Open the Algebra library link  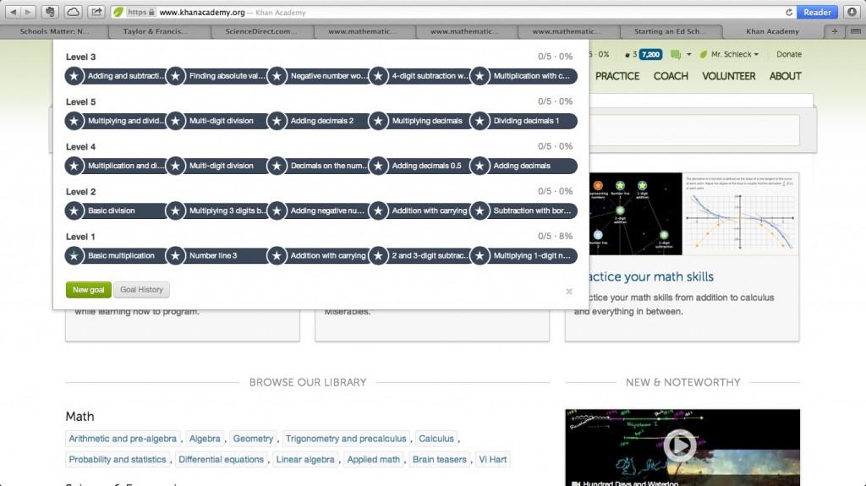point(205,439)
